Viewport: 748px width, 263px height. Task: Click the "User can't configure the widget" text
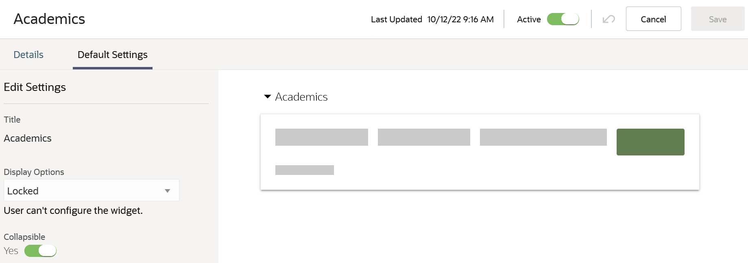73,211
